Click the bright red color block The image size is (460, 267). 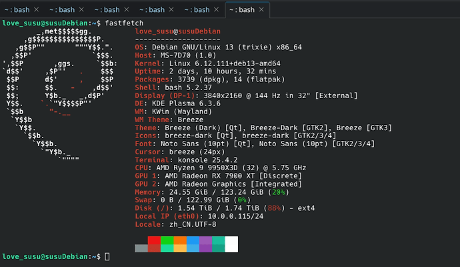point(154,240)
